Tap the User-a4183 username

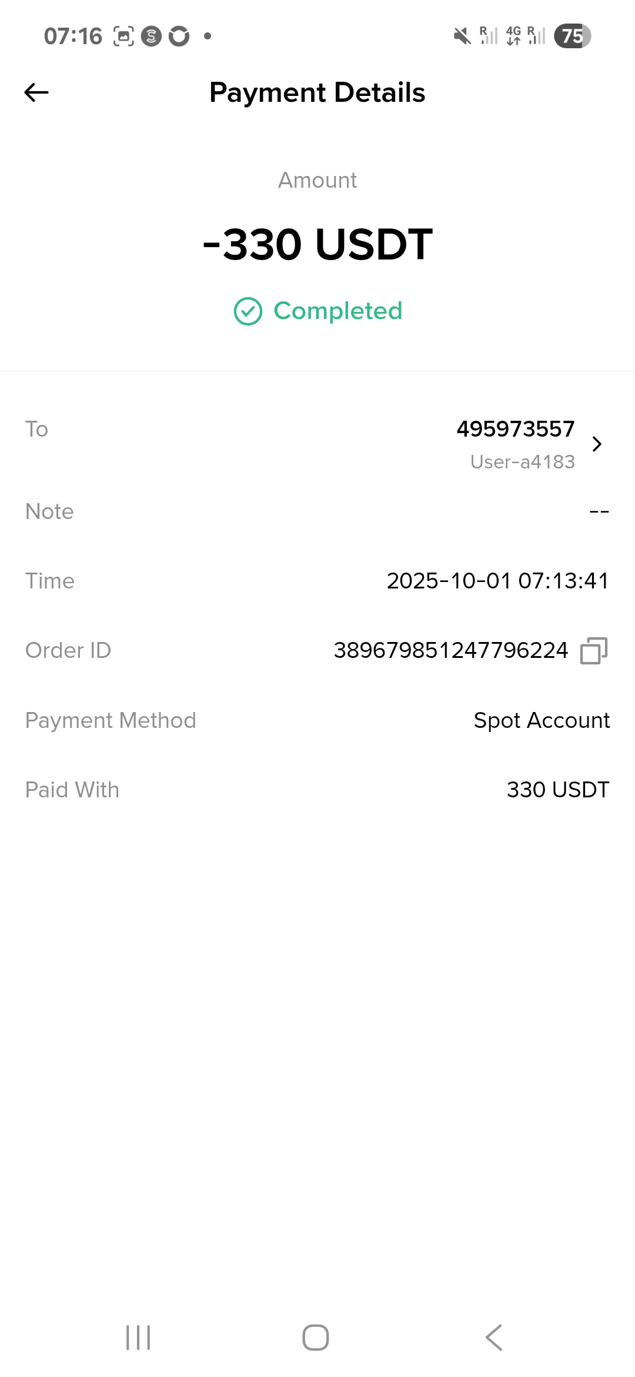tap(522, 462)
